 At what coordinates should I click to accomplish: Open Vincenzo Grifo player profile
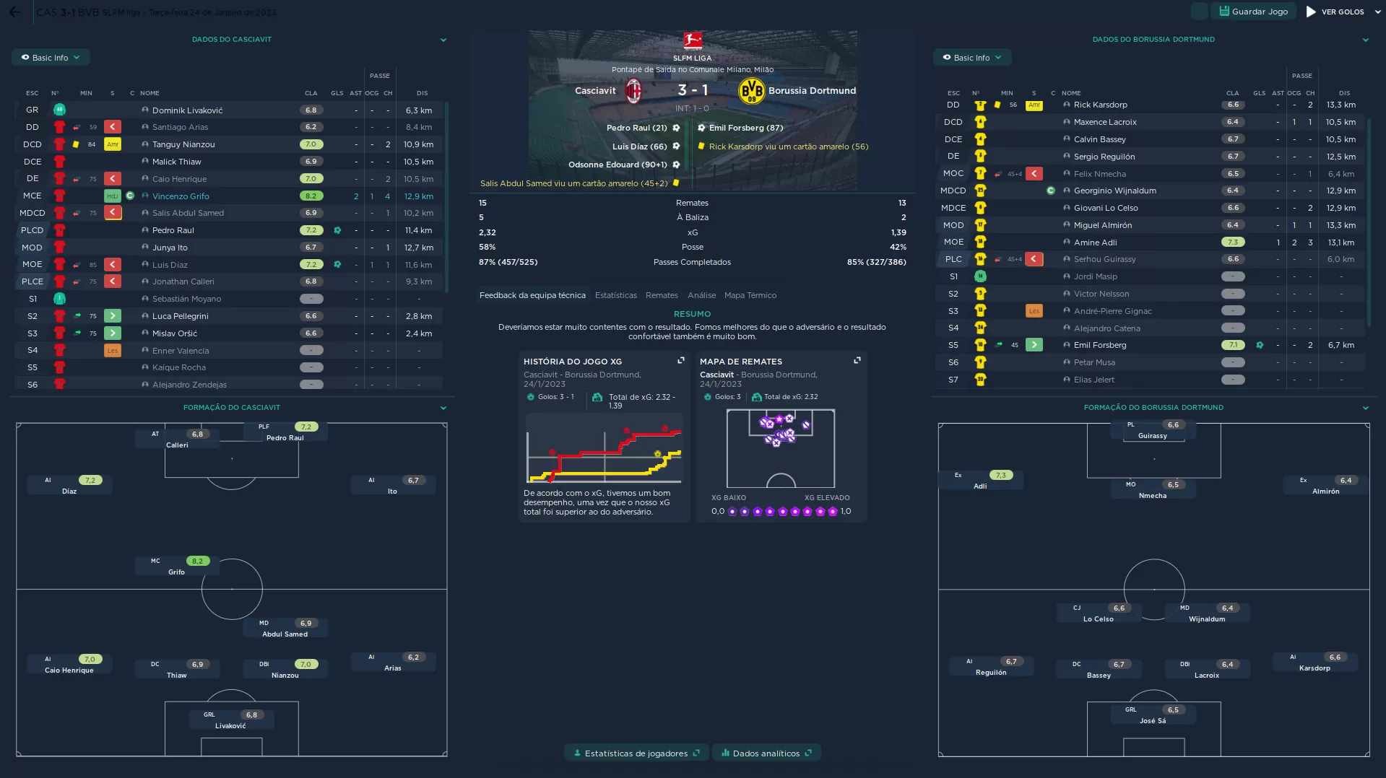[x=181, y=196]
